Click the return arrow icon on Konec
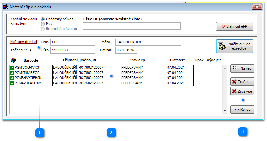267x141 pixels. [237, 110]
